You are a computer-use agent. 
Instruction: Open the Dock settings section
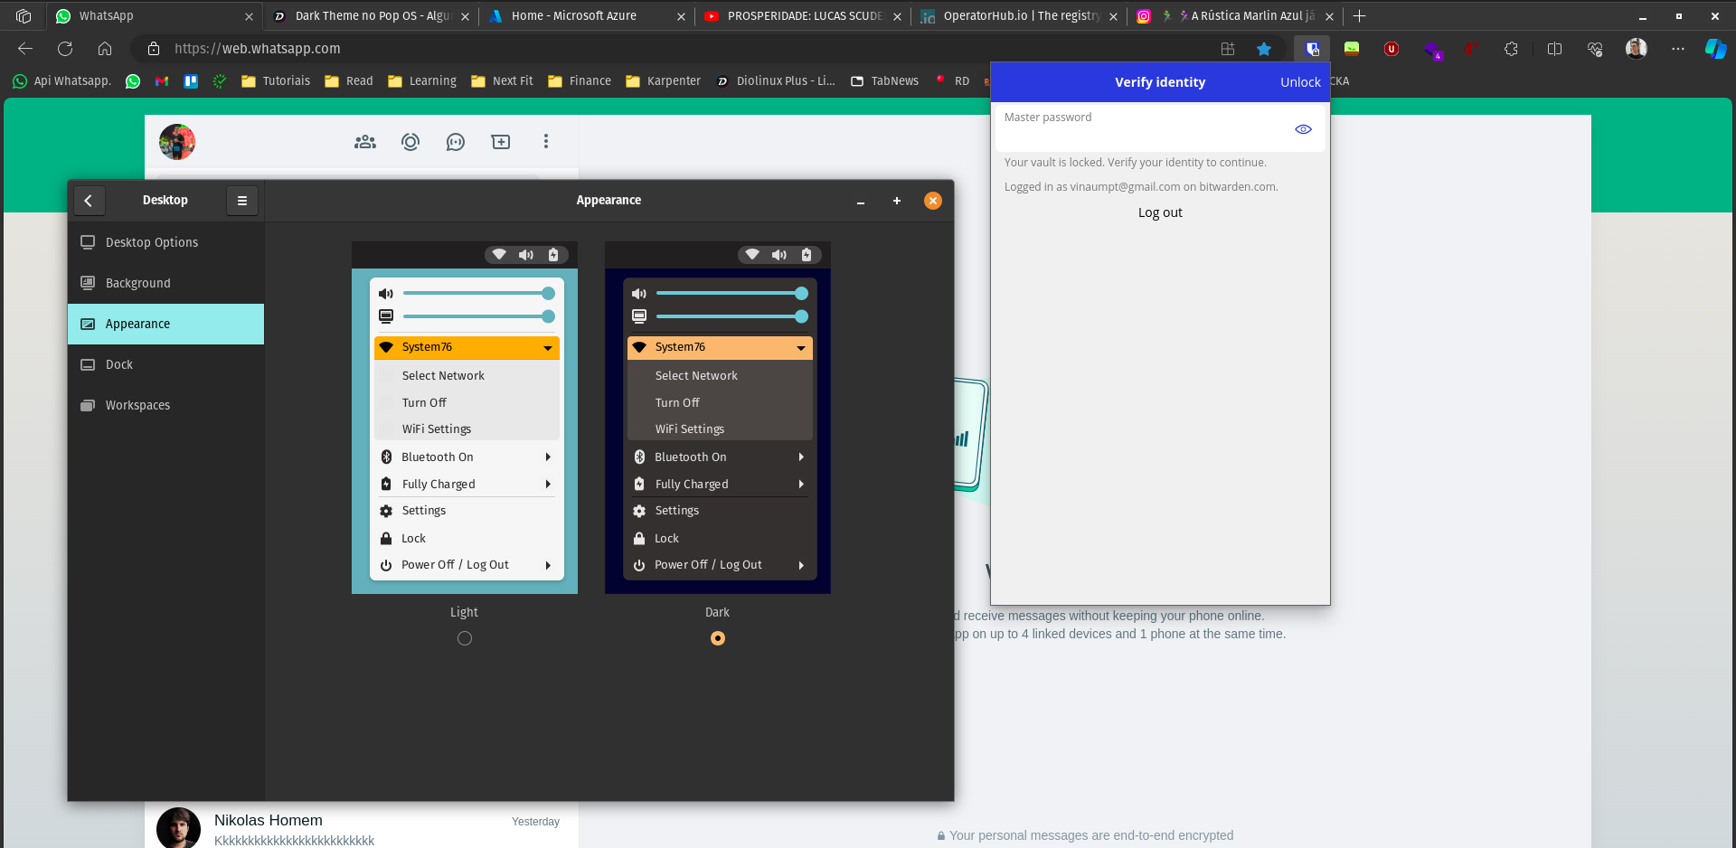coord(119,364)
